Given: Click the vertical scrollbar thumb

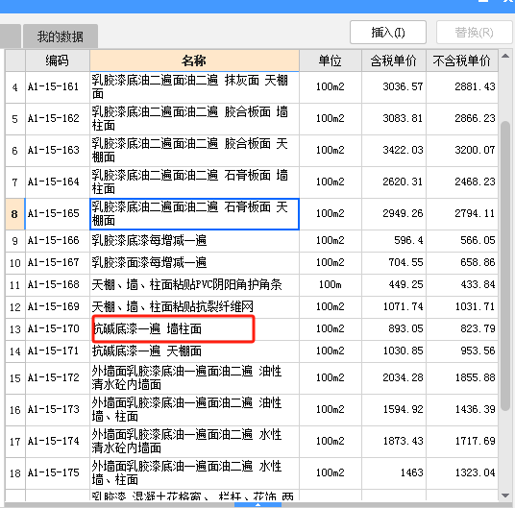Looking at the screenshot, I should 505,266.
